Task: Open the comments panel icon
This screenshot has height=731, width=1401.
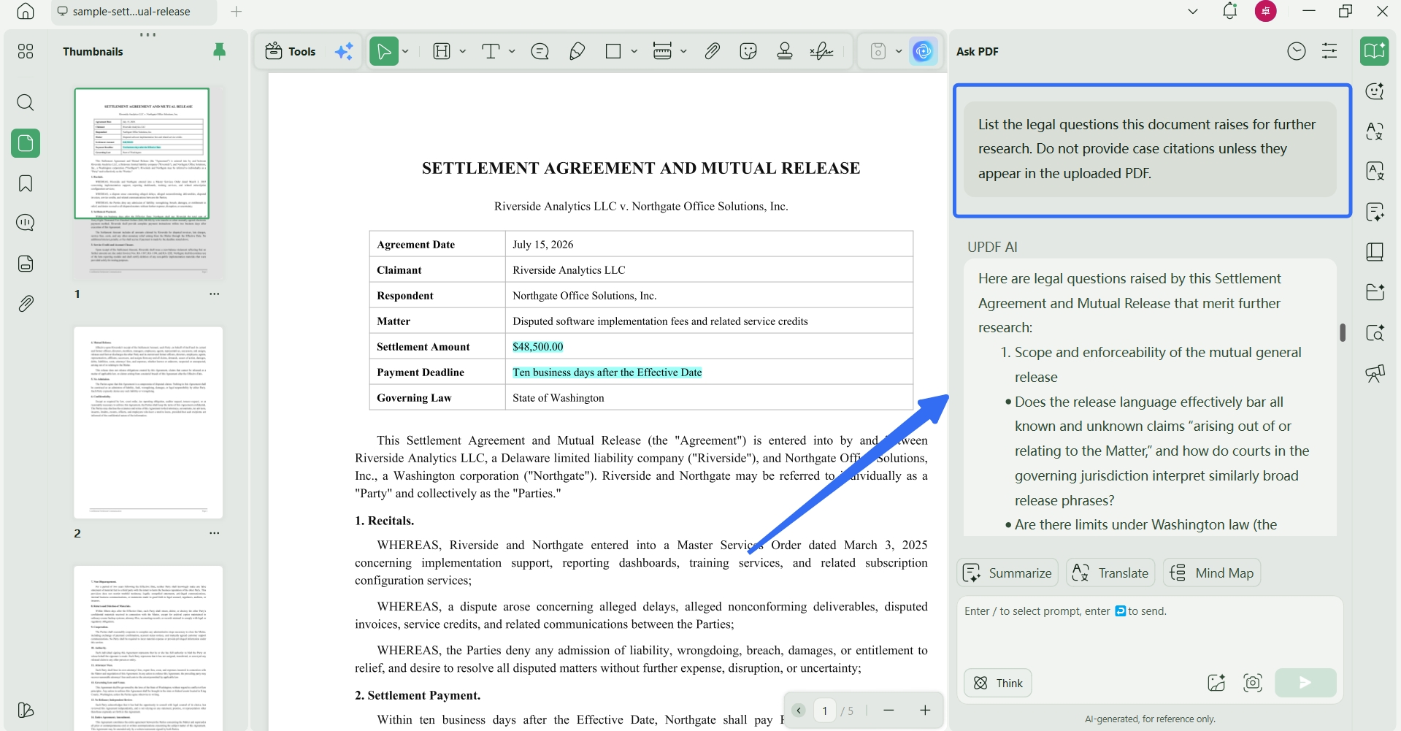Action: tap(26, 223)
